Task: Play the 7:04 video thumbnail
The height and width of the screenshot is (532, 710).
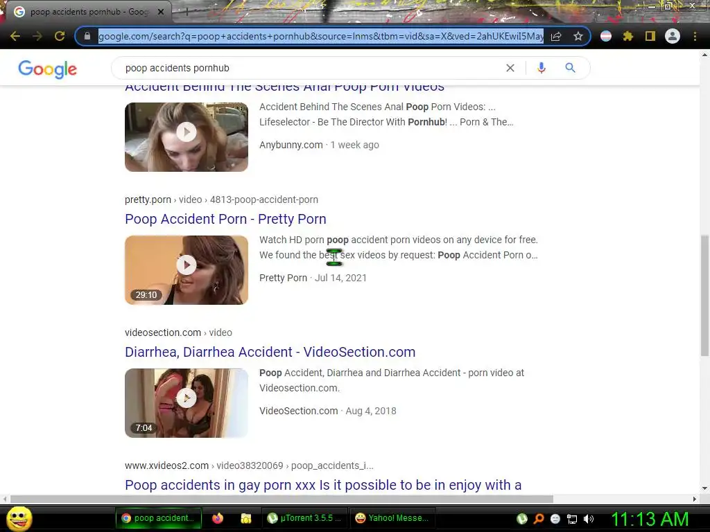Action: (x=187, y=402)
